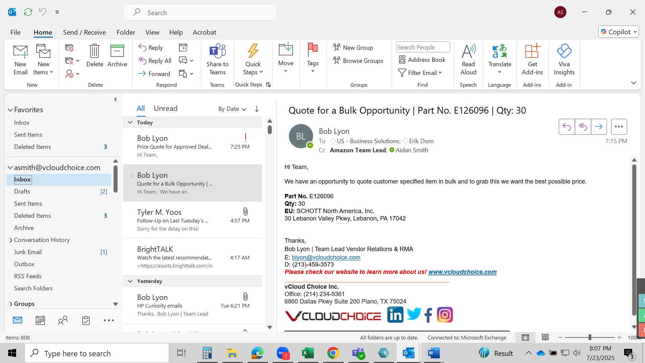Viewport: 645px width, 363px height.
Task: Show only Unread messages
Action: click(166, 108)
